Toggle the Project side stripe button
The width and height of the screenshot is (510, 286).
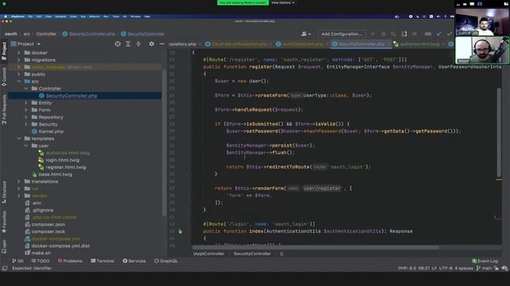pyautogui.click(x=4, y=51)
